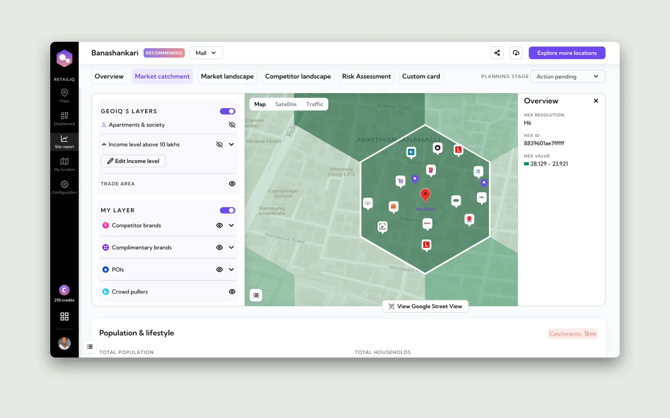Hide the Crowd pullers layer

coord(232,291)
